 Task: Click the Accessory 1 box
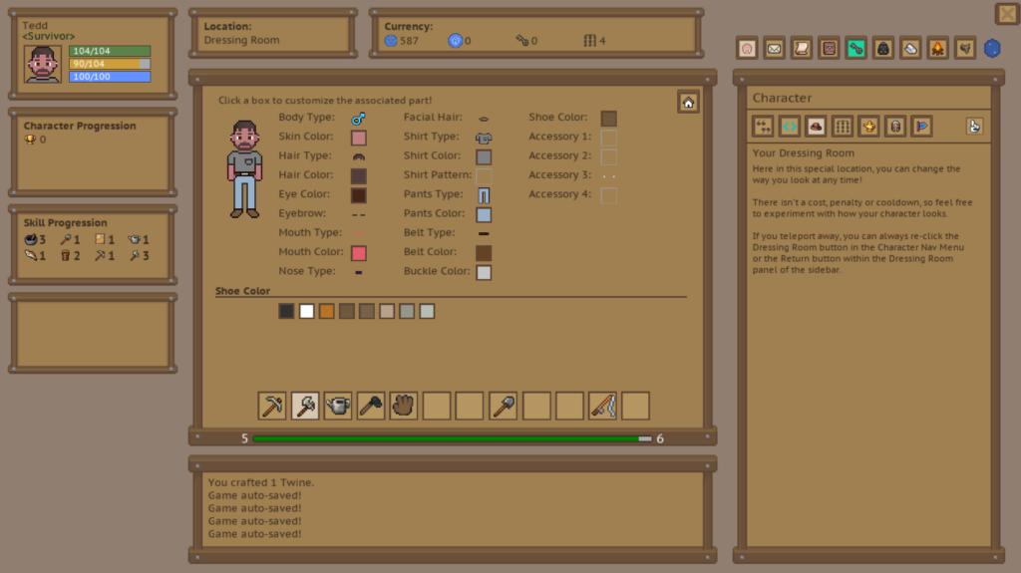coord(608,138)
